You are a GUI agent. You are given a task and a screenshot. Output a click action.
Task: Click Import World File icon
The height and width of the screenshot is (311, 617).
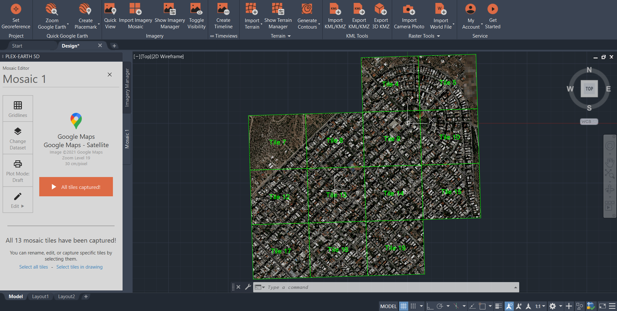pos(441,9)
